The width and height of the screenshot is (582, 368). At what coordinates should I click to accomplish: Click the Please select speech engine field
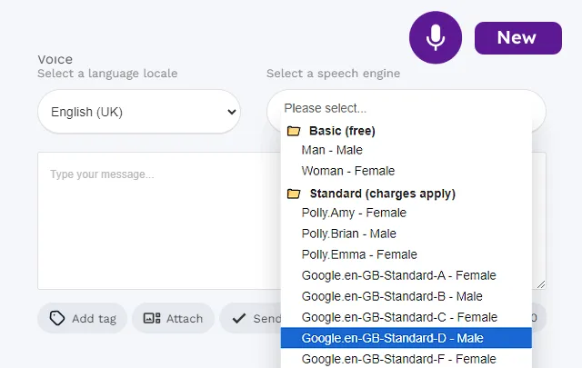point(406,108)
